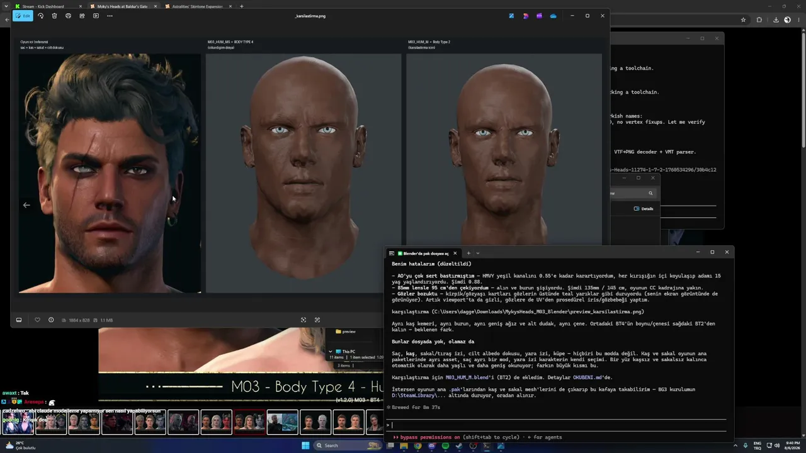
Task: Open Clipchamp icon in Photos title bar
Action: (x=539, y=16)
